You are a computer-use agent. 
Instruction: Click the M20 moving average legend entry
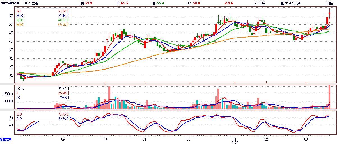[x=20, y=20]
